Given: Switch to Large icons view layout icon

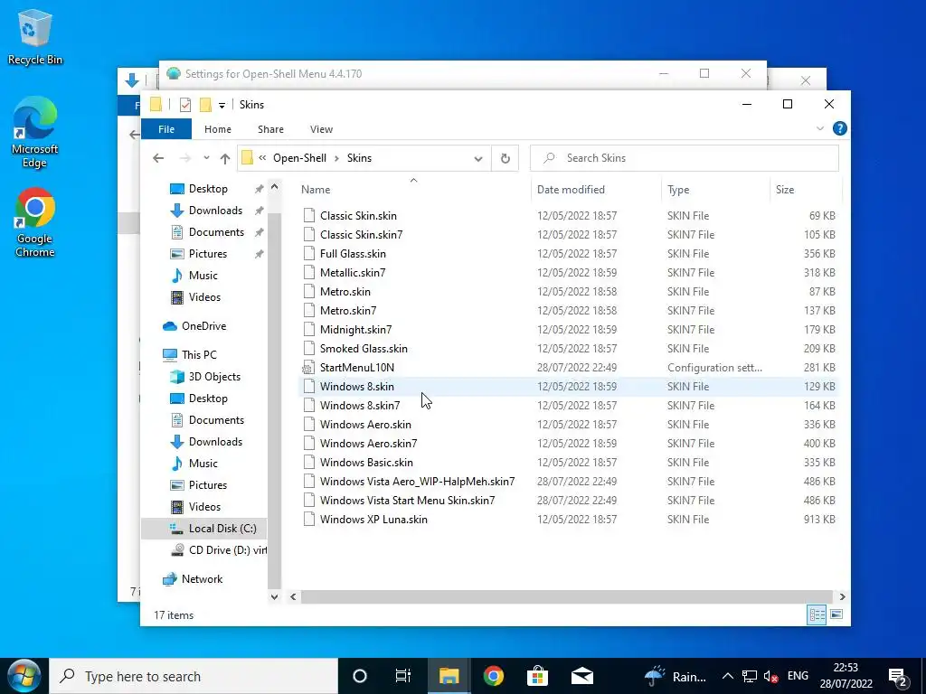Looking at the screenshot, I should coord(836,614).
